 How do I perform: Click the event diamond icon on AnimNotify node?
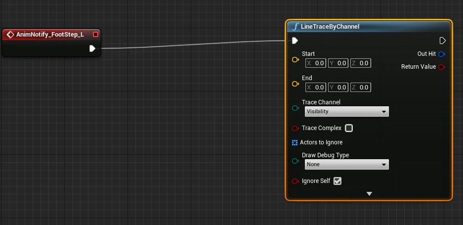(x=10, y=35)
